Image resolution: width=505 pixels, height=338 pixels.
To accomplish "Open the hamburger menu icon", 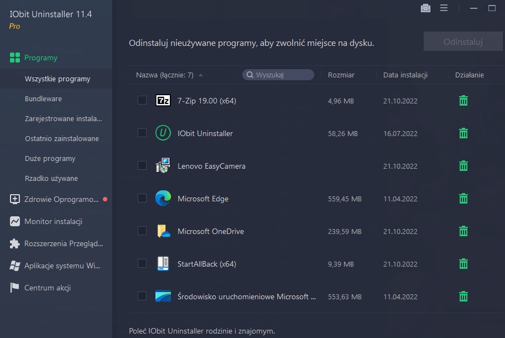I will click(444, 8).
